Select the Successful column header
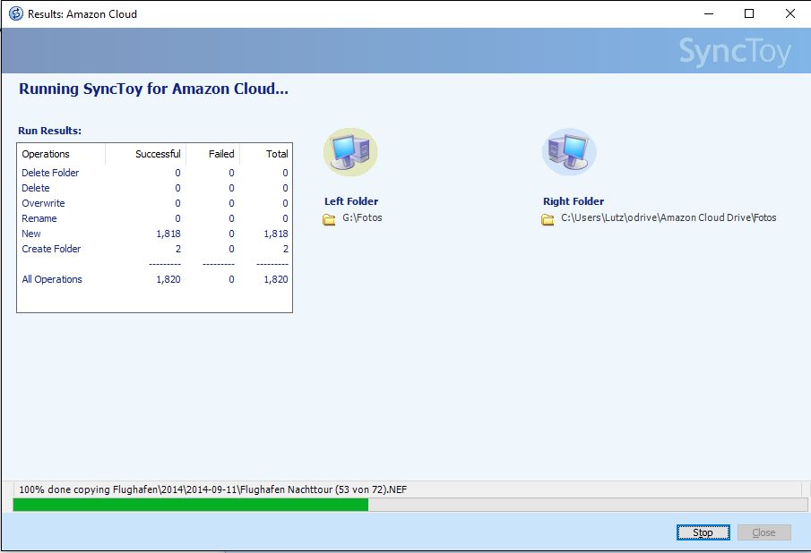 (146, 154)
